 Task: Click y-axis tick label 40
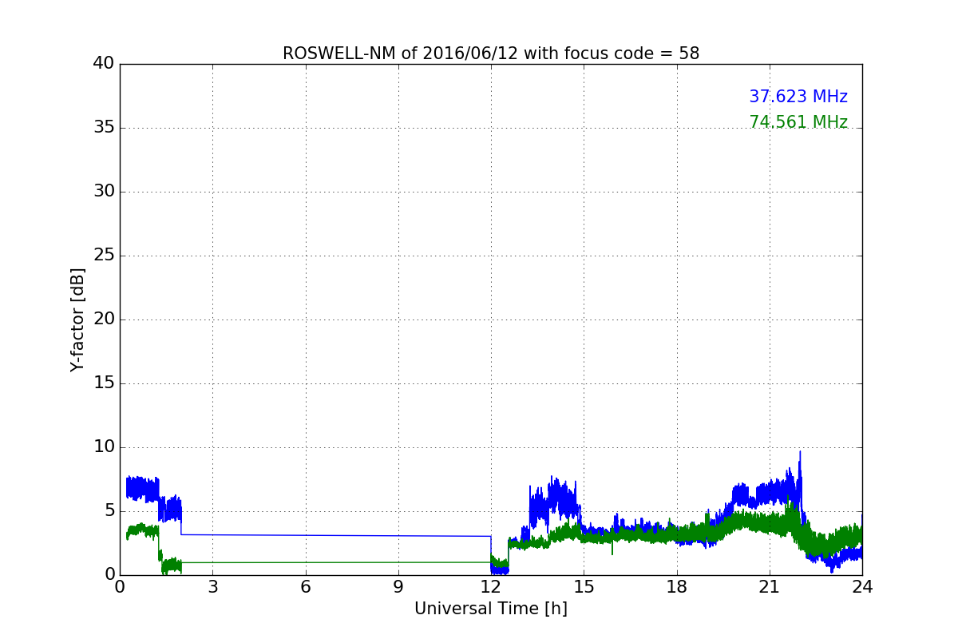[104, 64]
